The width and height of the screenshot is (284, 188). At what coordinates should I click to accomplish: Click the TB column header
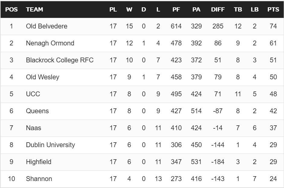238,9
